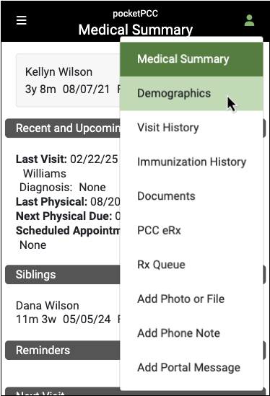
Task: Click the Medical Summary page title
Action: [x=136, y=30]
